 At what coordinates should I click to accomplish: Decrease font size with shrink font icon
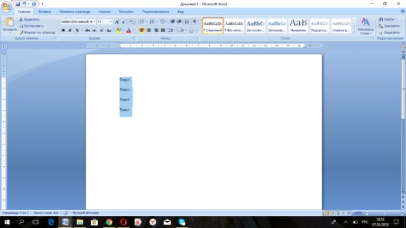pyautogui.click(x=124, y=22)
